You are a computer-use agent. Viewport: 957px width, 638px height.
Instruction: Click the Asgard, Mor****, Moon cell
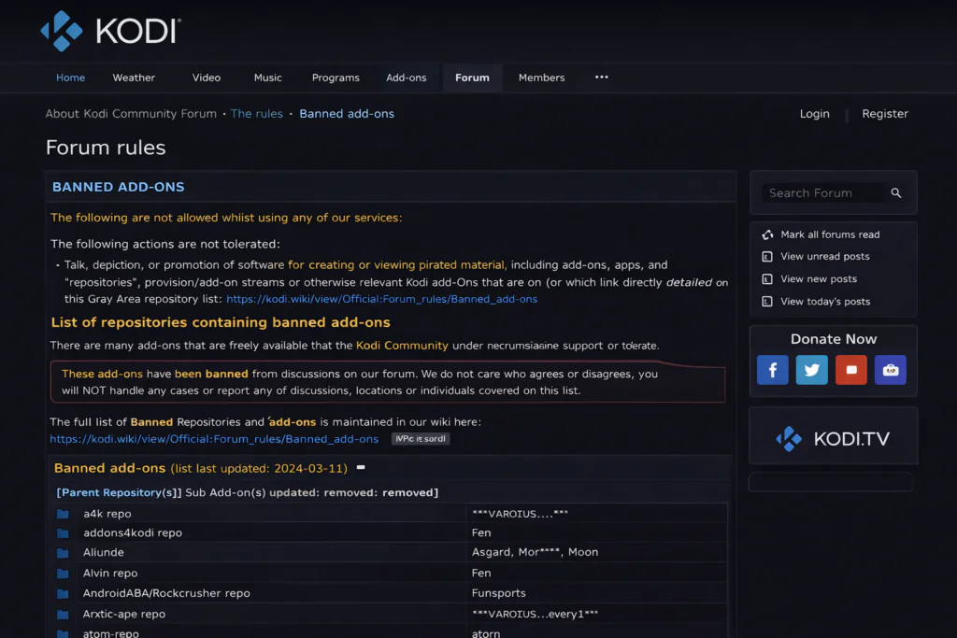(535, 553)
